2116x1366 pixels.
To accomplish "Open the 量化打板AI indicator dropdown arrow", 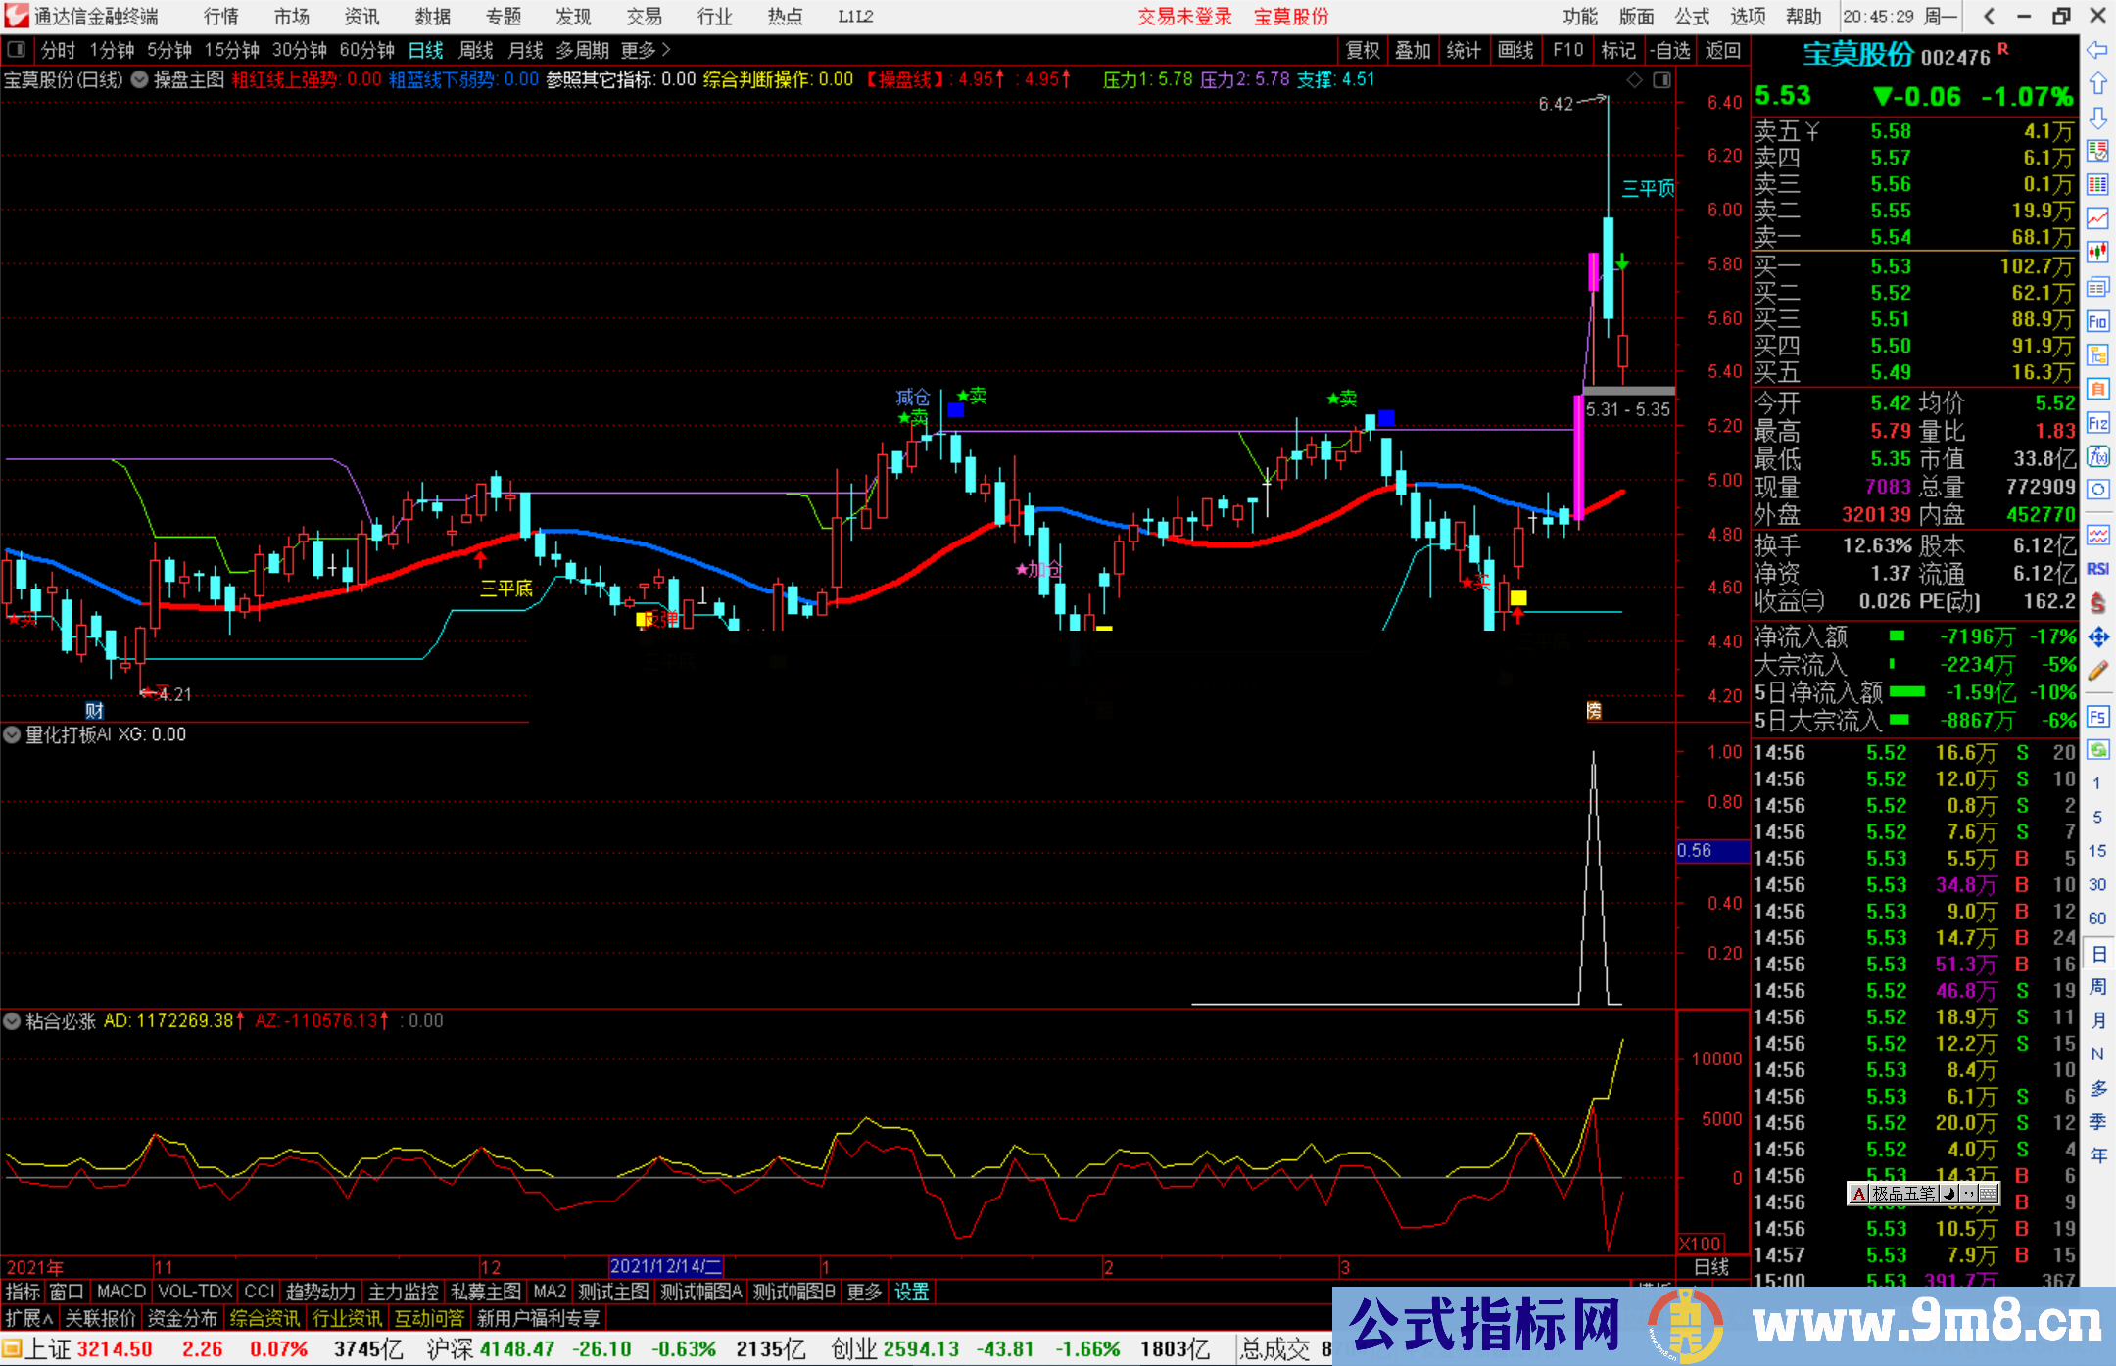I will pos(12,734).
